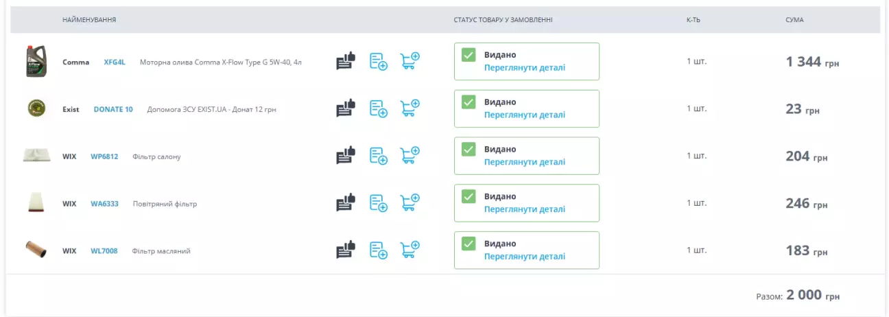Image resolution: width=889 pixels, height=317 pixels.
Task: Put WIX WA6333 in the cart
Action: [410, 203]
